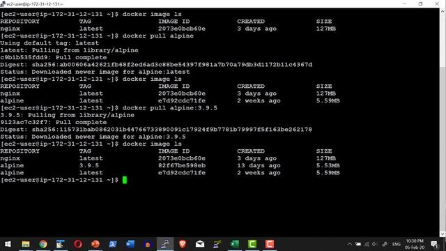Image resolution: width=446 pixels, height=251 pixels.
Task: Launch Google Chrome from the taskbar
Action: [x=43, y=244]
